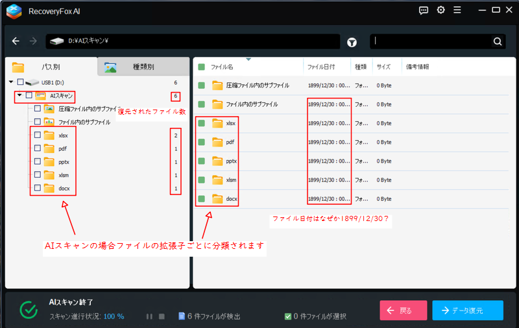
Task: Click the 戻る back button
Action: (x=403, y=310)
